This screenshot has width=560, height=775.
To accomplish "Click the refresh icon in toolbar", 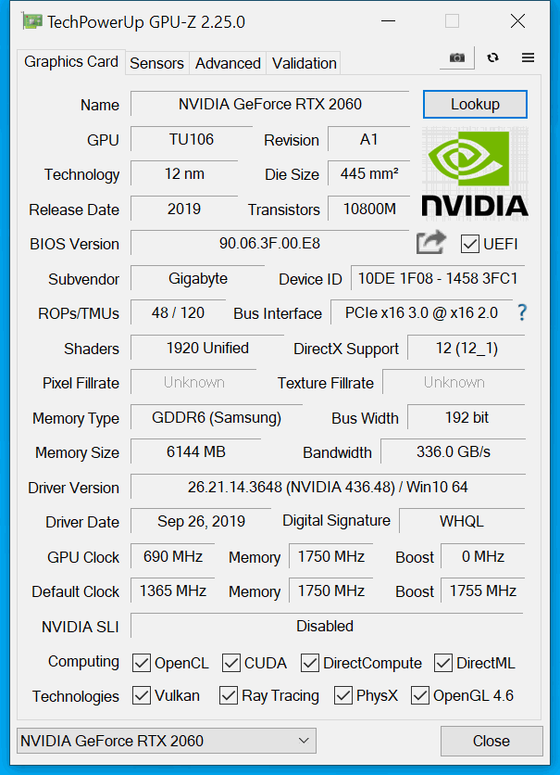I will [x=492, y=57].
